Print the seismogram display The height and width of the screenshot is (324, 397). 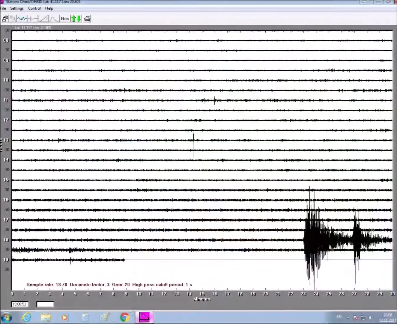click(87, 18)
